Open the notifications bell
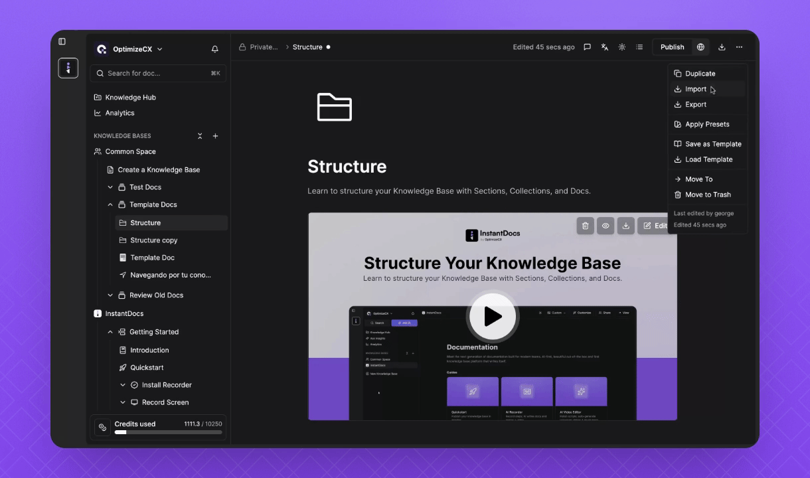This screenshot has height=478, width=810. [215, 49]
